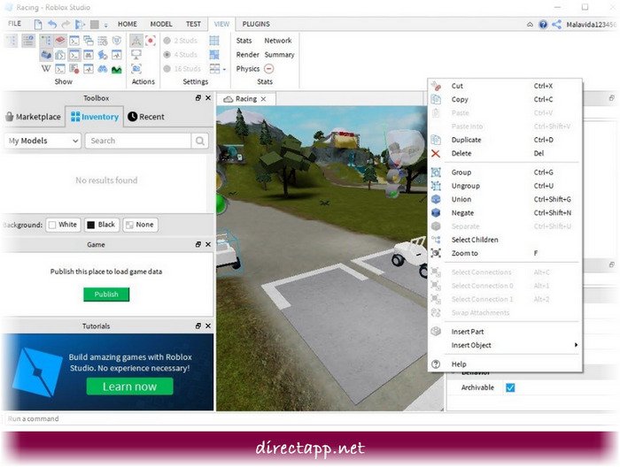Screen dimensions: 620x467
Task: Click the Learn now button
Action: pyautogui.click(x=129, y=387)
